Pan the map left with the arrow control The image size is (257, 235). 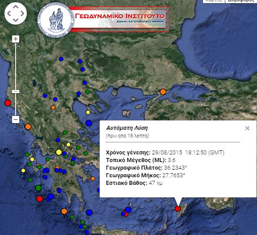pyautogui.click(x=9, y=13)
